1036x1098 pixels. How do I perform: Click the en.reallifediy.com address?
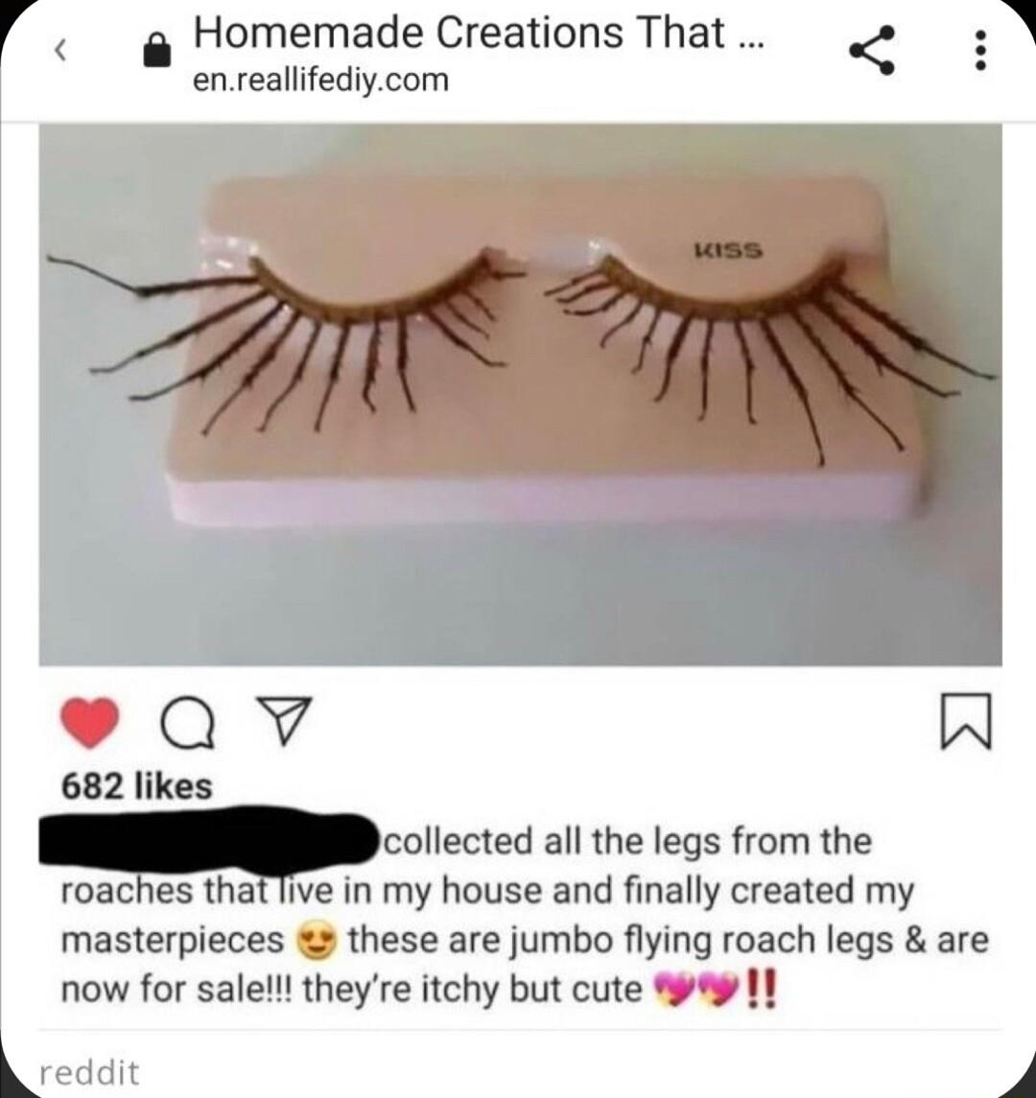click(x=320, y=80)
